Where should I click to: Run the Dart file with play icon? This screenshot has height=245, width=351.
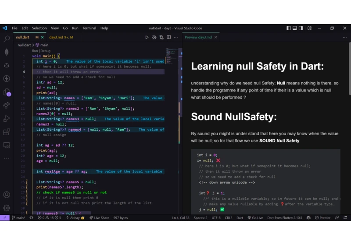147,37
